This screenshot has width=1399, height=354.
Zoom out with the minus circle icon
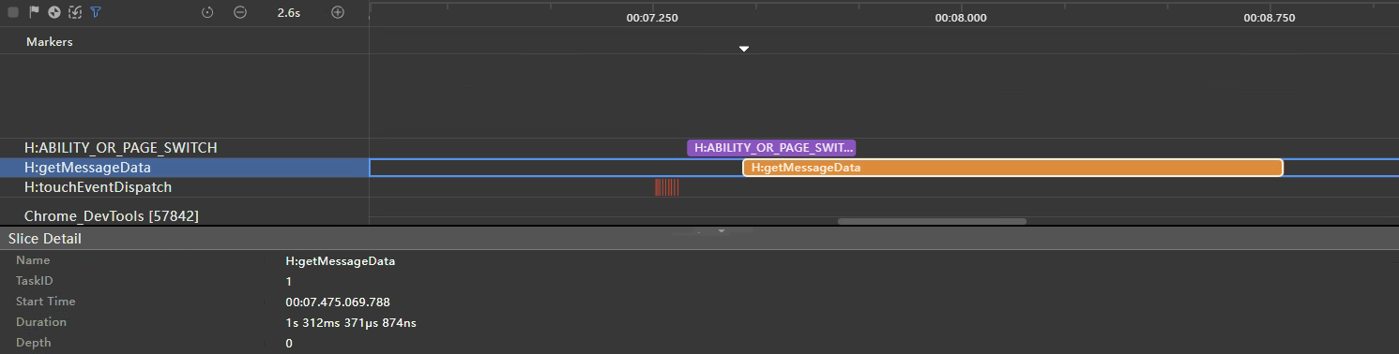[x=240, y=12]
